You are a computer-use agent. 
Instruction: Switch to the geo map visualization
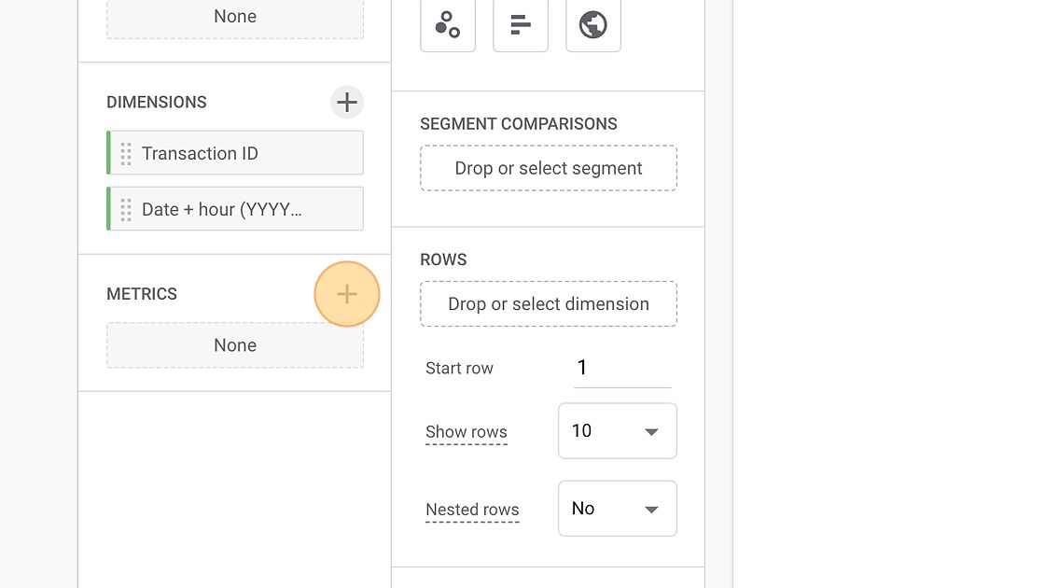593,25
